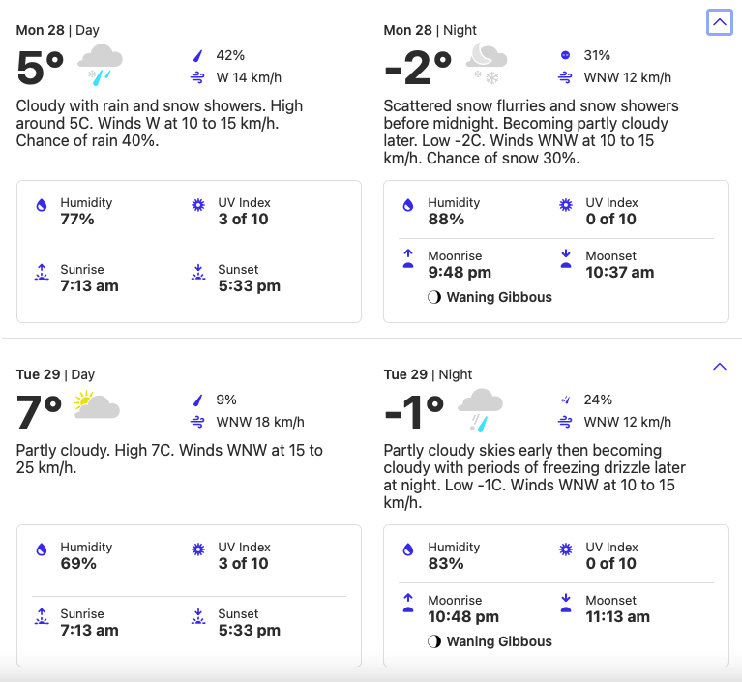742x682 pixels.
Task: Click the 5° temperature for Mon 28 day
Action: tap(41, 69)
